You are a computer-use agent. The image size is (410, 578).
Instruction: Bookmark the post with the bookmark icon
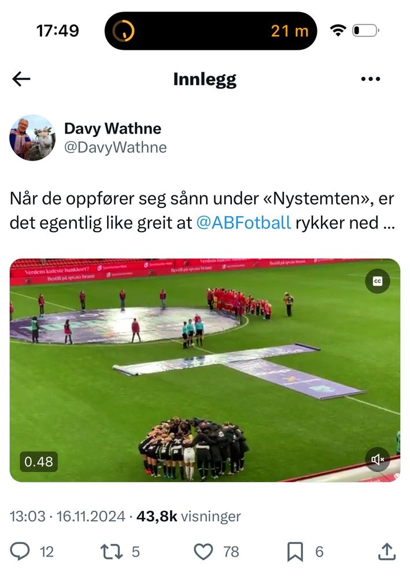coord(295,551)
